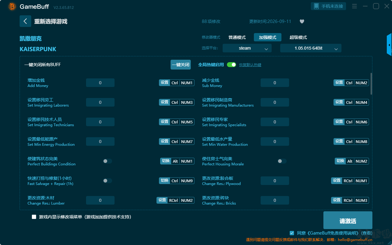Click the Ctrl NUM2 hotkey for Sub Money
The image size is (392, 245).
pyautogui.click(x=357, y=83)
